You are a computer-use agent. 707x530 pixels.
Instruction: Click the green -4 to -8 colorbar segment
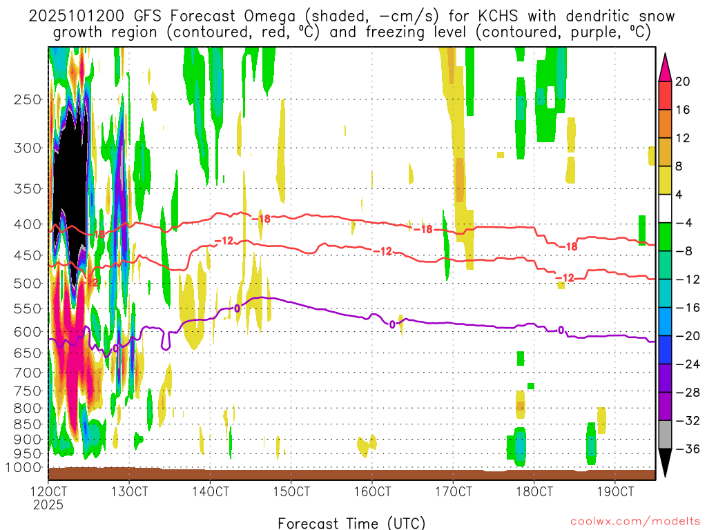665,237
